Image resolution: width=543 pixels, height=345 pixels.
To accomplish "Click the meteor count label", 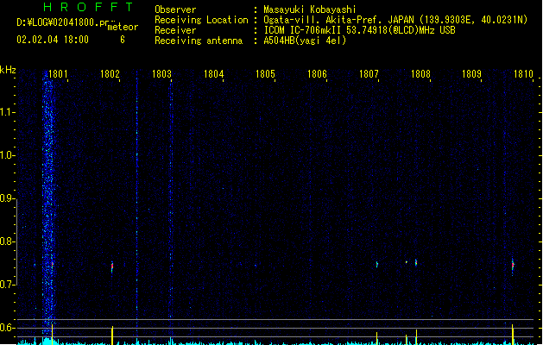I will click(x=123, y=27).
